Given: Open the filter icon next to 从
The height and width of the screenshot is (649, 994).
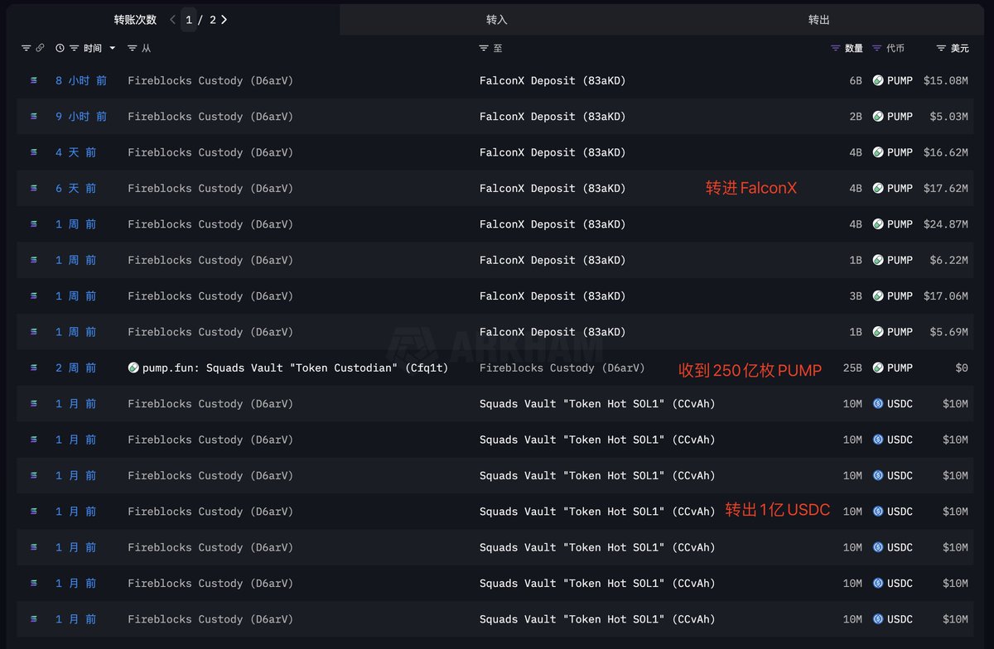Looking at the screenshot, I should pos(133,48).
